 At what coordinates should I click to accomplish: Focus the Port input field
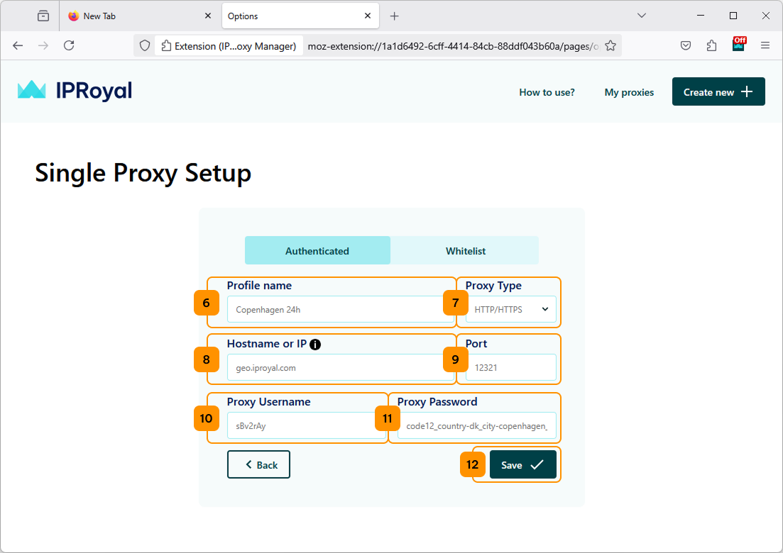pos(511,367)
